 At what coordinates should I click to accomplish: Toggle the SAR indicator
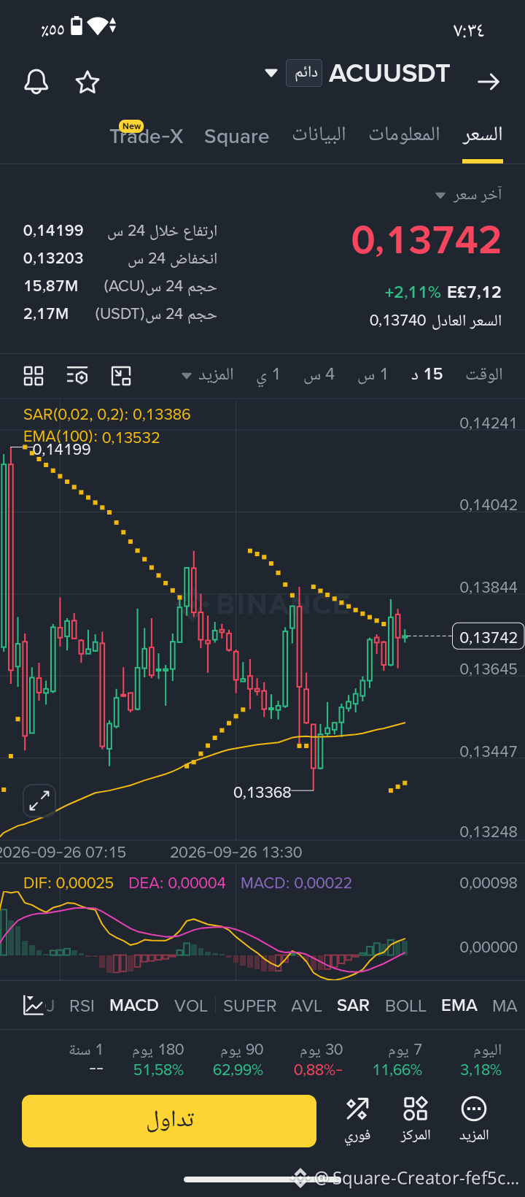click(353, 1005)
